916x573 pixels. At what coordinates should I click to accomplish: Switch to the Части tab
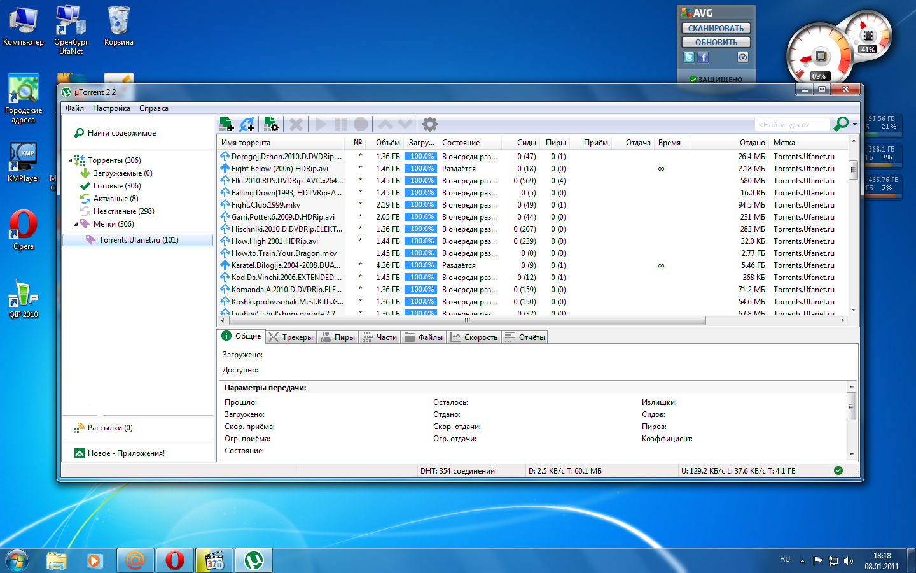[x=380, y=337]
